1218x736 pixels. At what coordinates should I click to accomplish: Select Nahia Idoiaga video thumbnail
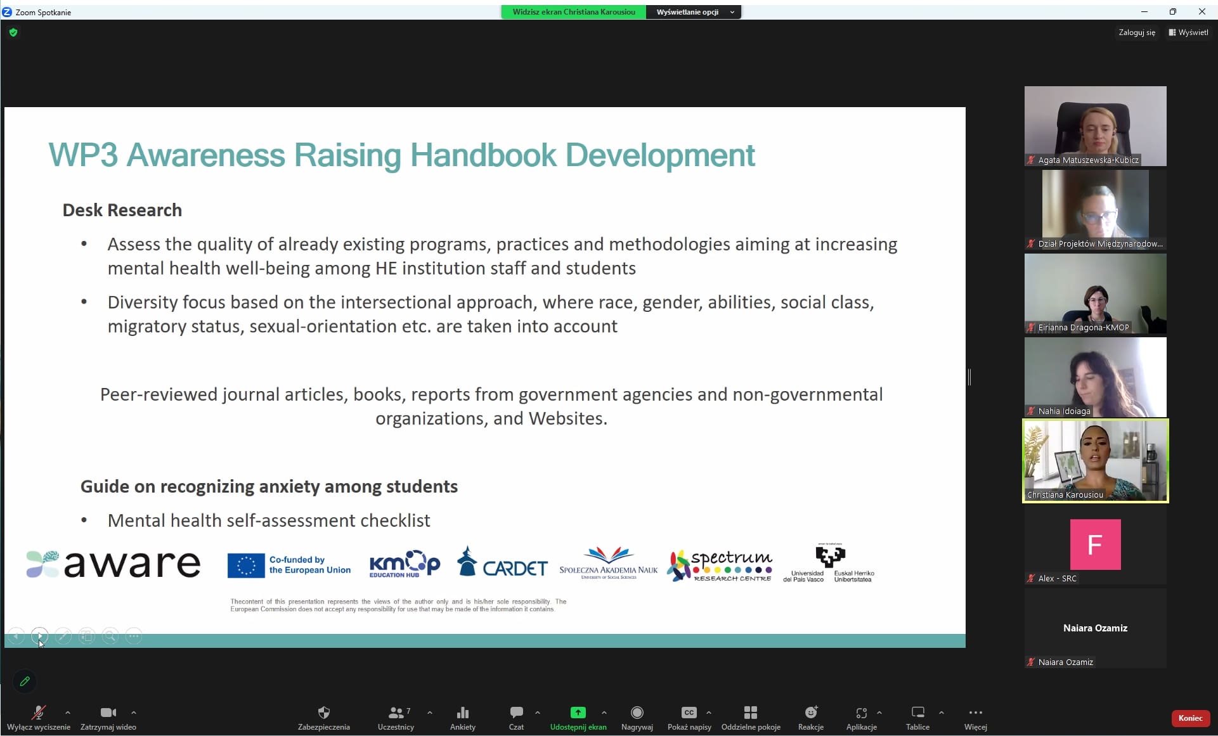(x=1095, y=377)
